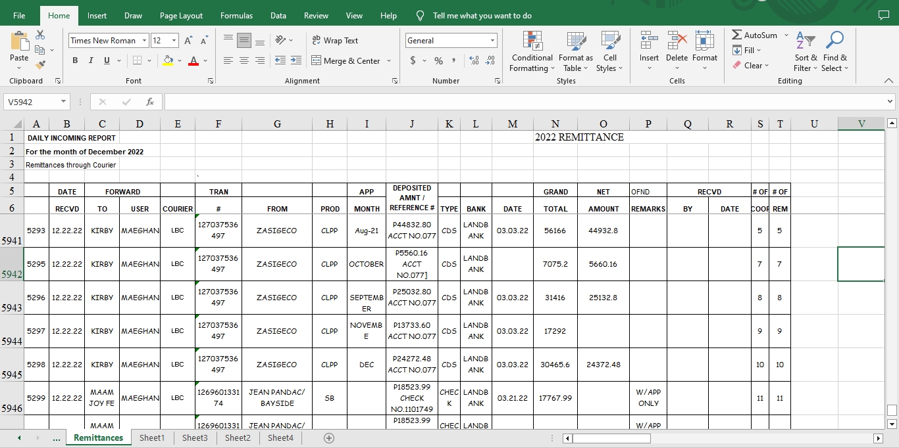899x448 pixels.
Task: Expand the formula bar
Action: point(890,102)
